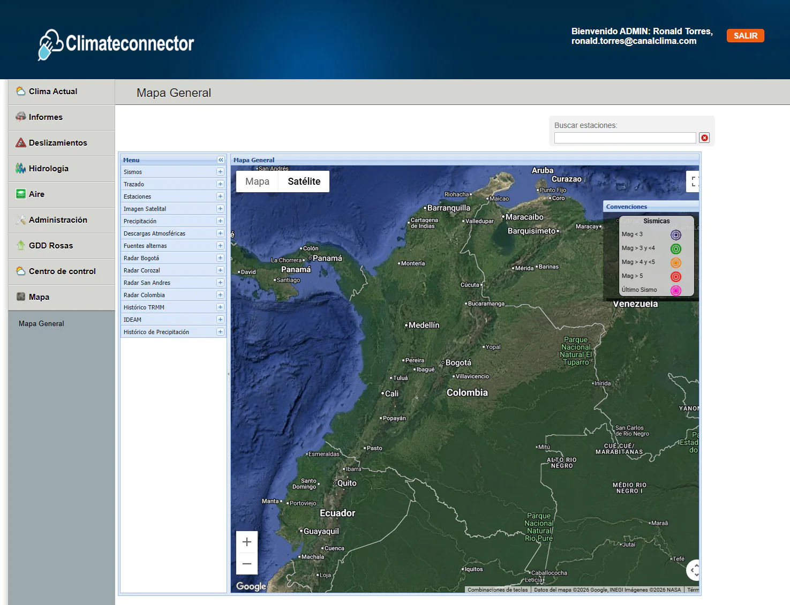790x605 pixels.
Task: Toggle fullscreen map view
Action: coord(694,182)
